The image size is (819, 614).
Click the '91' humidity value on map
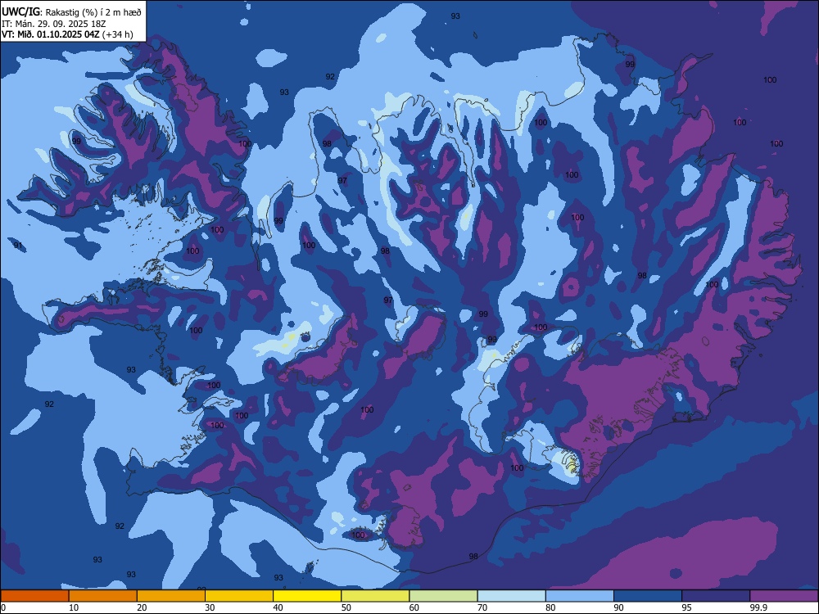click(x=18, y=246)
